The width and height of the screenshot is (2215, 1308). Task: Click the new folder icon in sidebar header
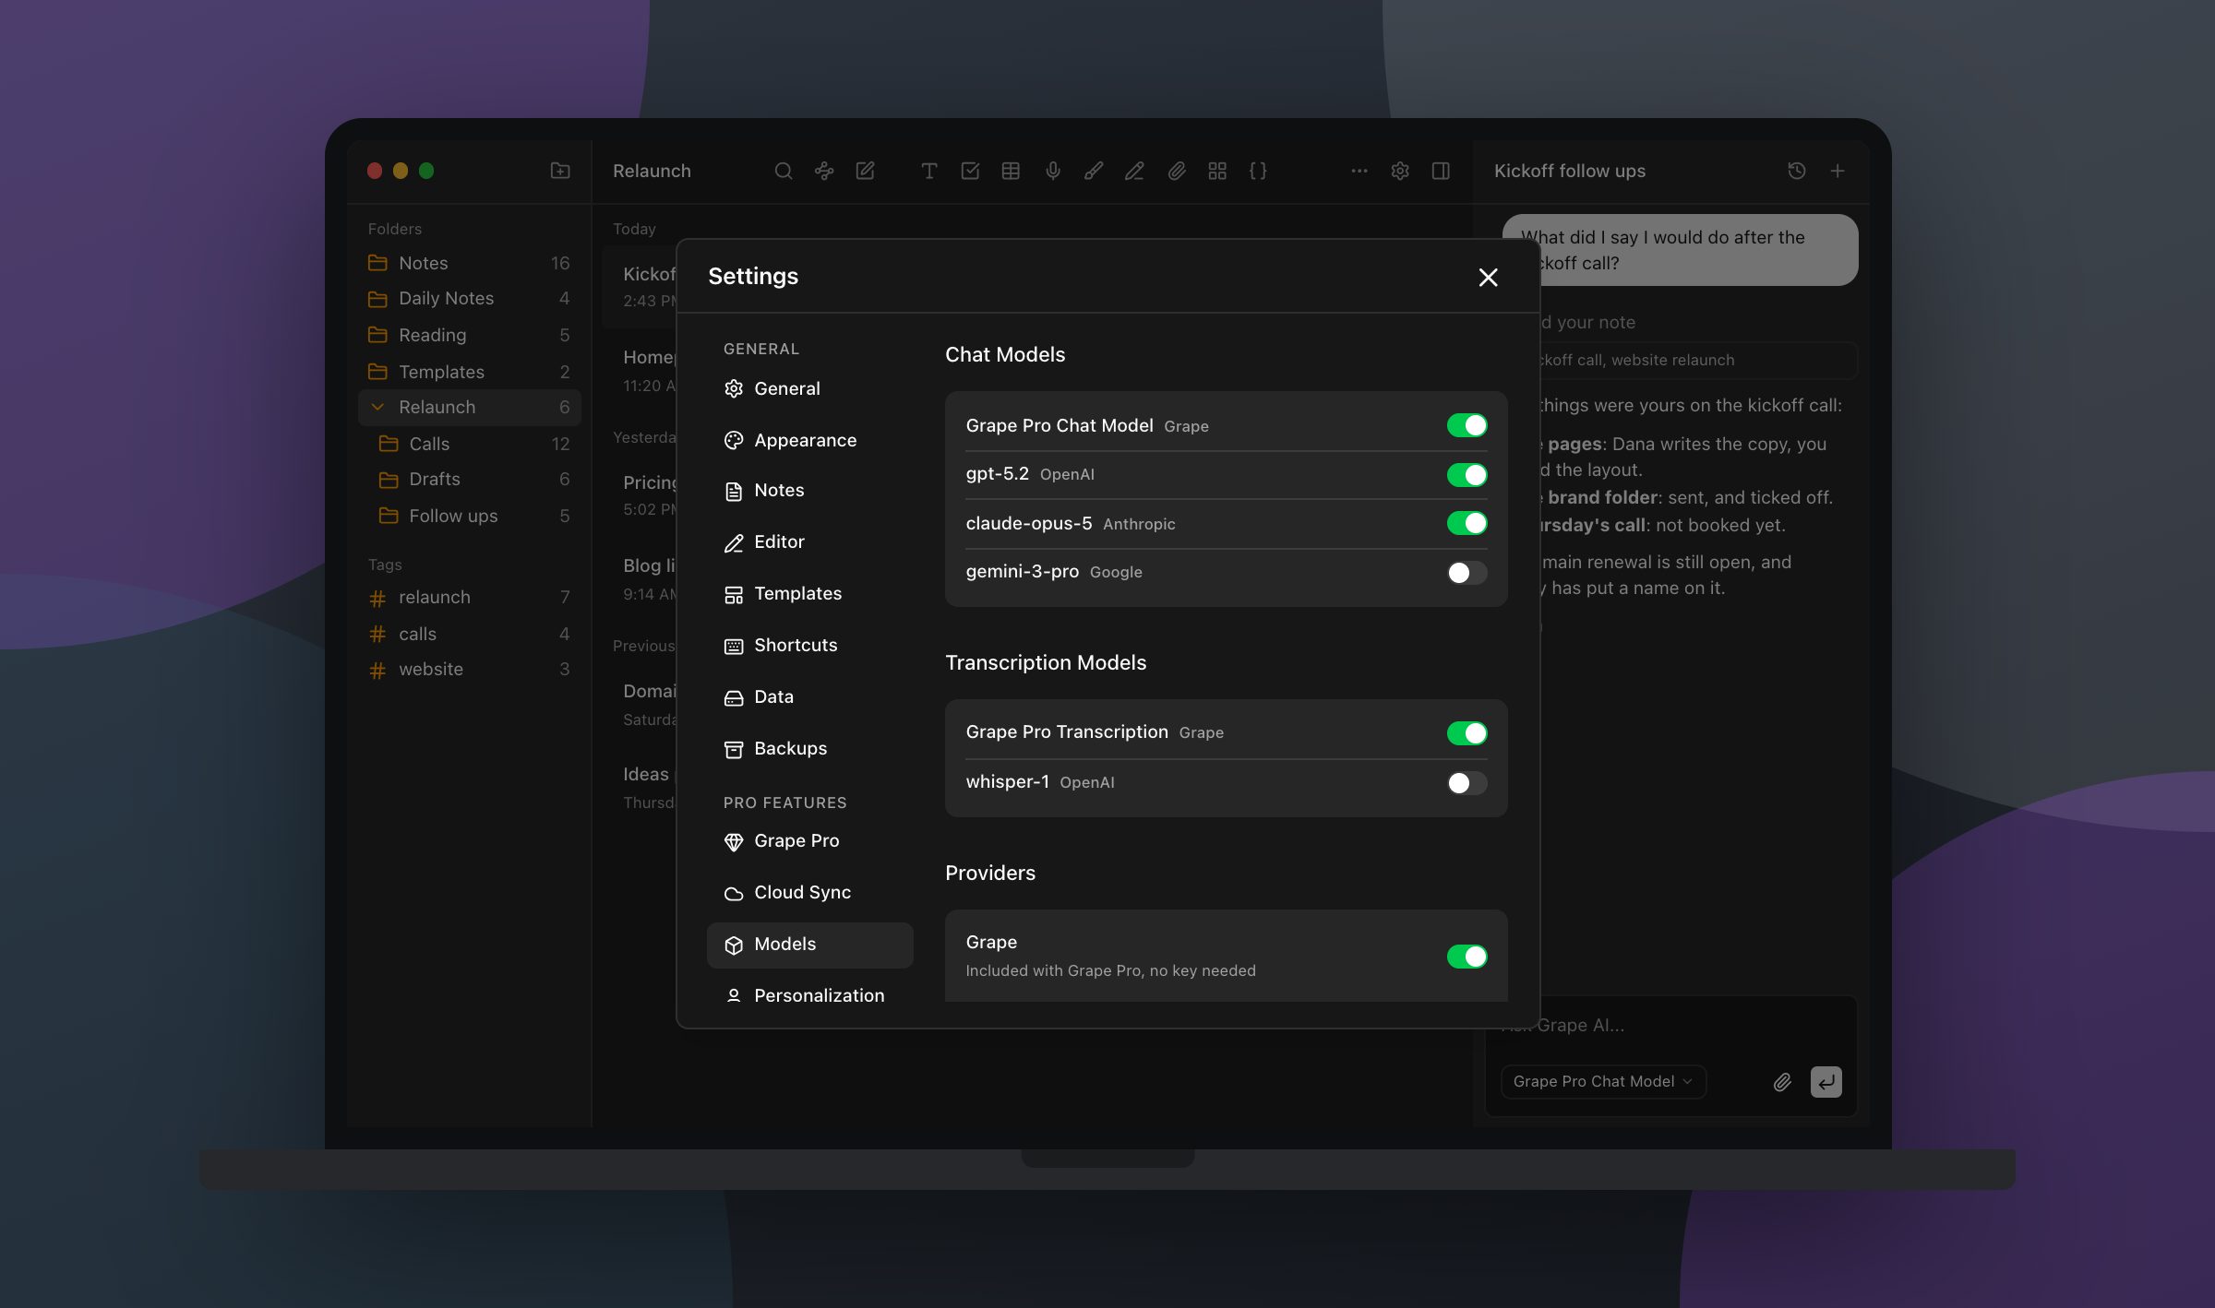pos(560,171)
